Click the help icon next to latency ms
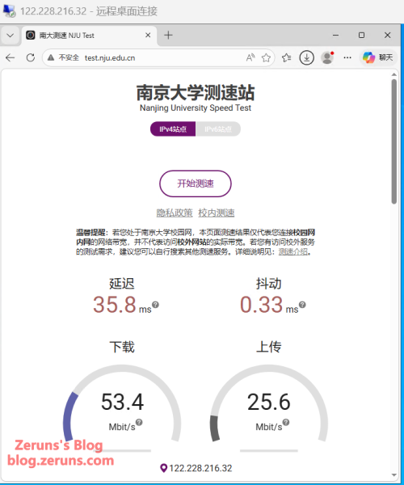Image resolution: width=404 pixels, height=485 pixels. tap(155, 305)
